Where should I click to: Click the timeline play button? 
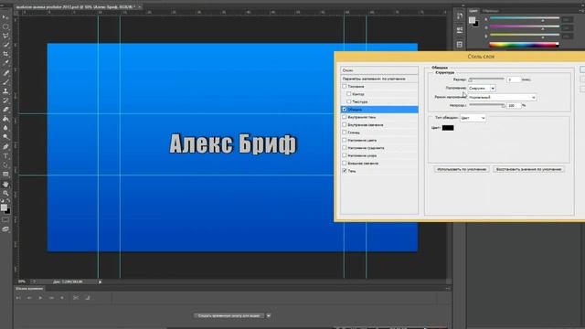pyautogui.click(x=40, y=298)
